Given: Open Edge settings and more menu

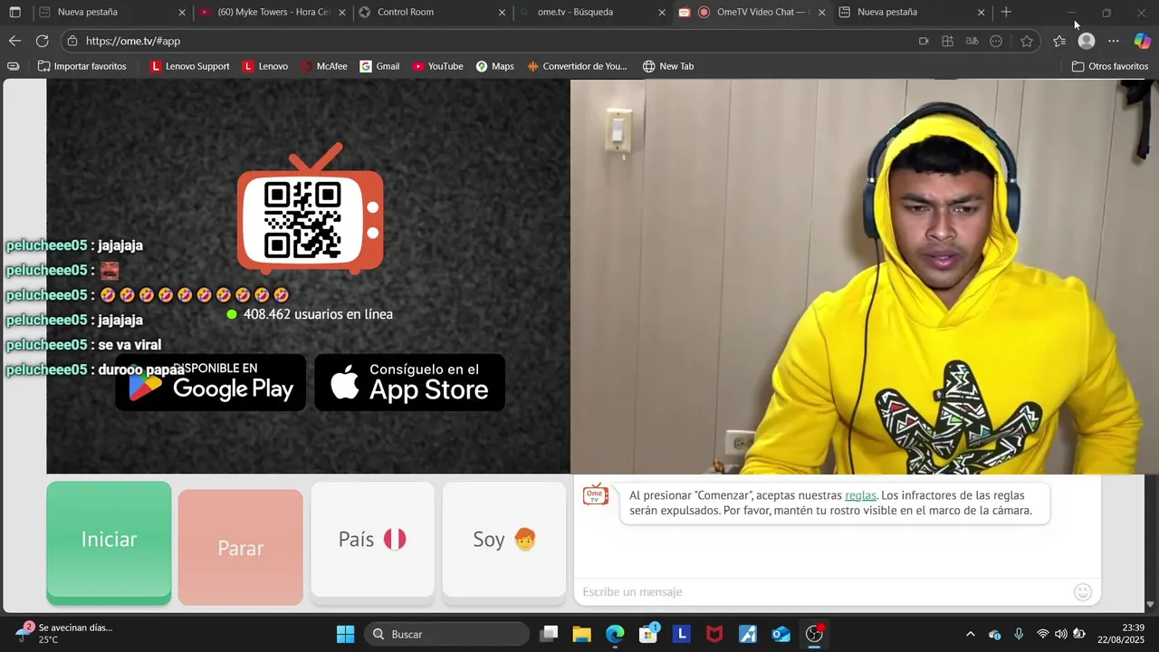Looking at the screenshot, I should [1114, 41].
